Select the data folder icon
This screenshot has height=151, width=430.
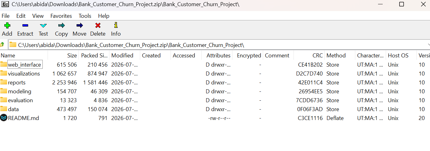click(4, 109)
